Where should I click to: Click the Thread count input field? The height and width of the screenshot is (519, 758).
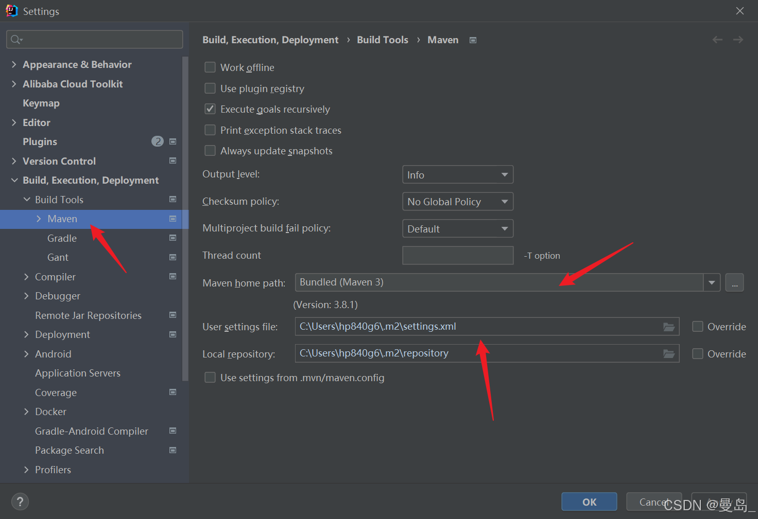[457, 255]
